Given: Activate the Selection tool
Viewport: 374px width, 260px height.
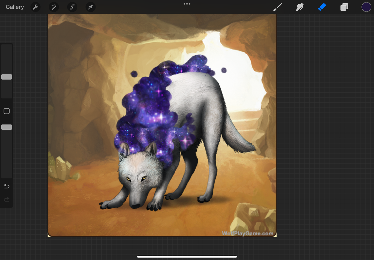Looking at the screenshot, I should pyautogui.click(x=72, y=7).
